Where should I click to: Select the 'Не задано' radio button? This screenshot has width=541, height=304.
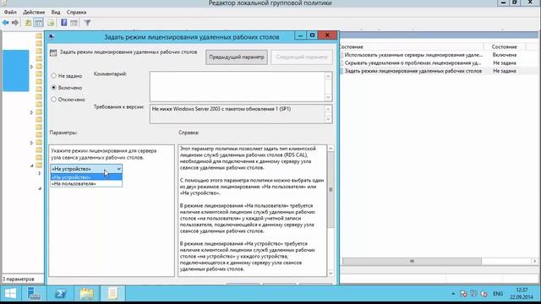pos(53,75)
